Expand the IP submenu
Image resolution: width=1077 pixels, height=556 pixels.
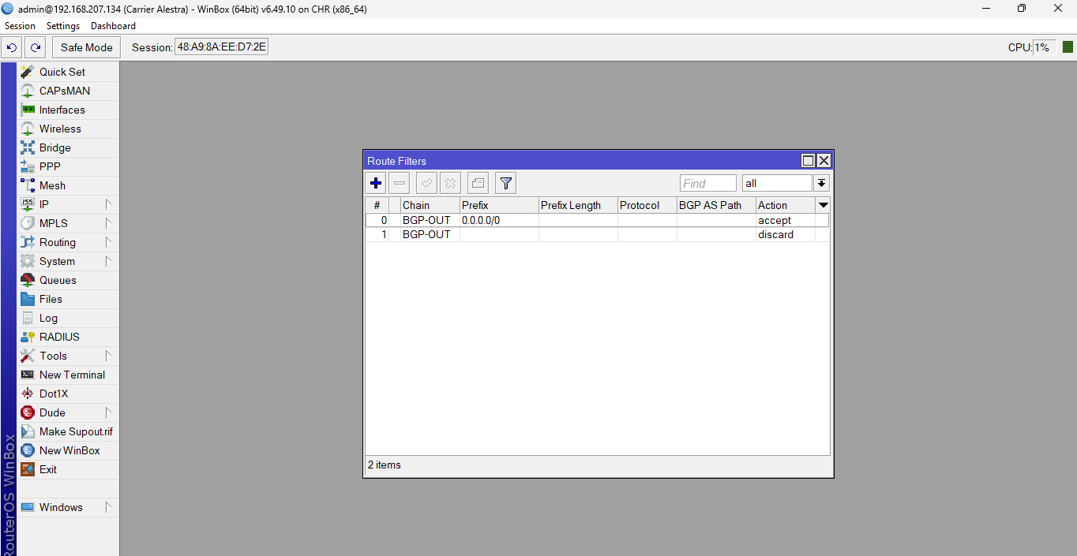[44, 204]
